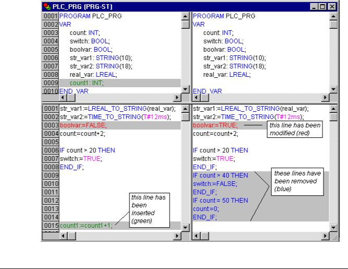Click 'str_var1: STRING(10);' in left declaration pane
This screenshot has height=269, width=348.
coord(101,58)
